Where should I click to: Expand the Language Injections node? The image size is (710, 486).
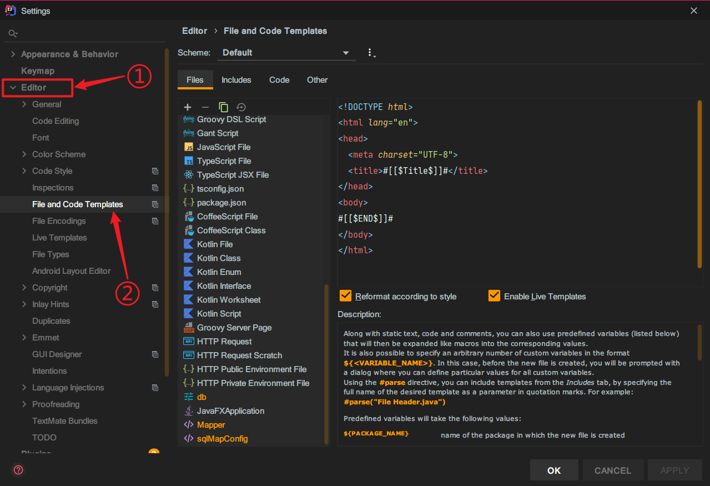[x=24, y=388]
